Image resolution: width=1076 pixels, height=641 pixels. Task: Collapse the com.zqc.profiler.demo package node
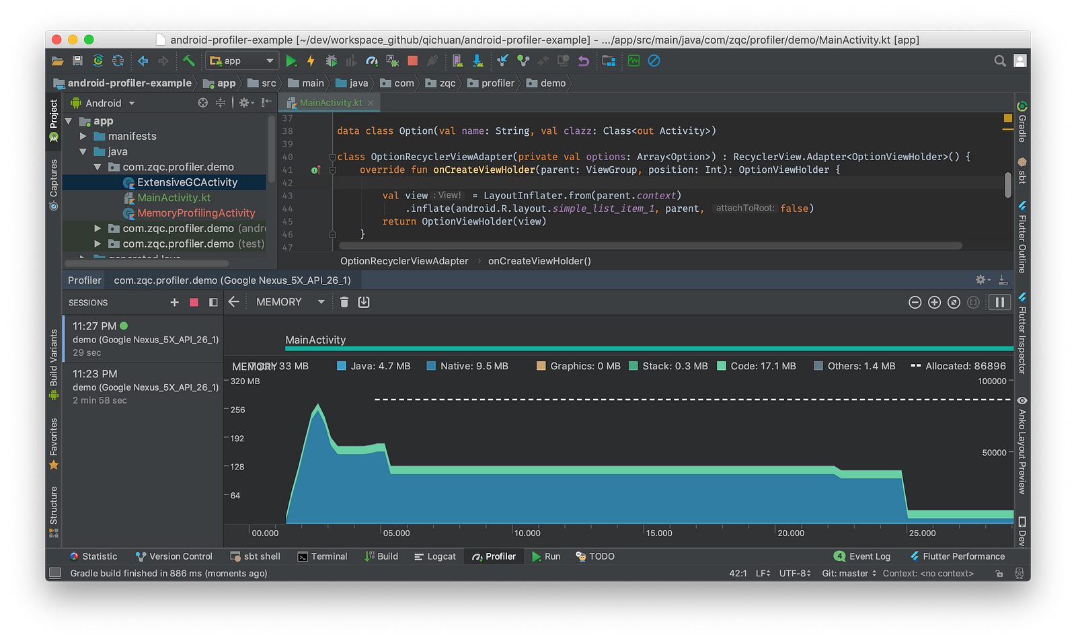coord(98,167)
